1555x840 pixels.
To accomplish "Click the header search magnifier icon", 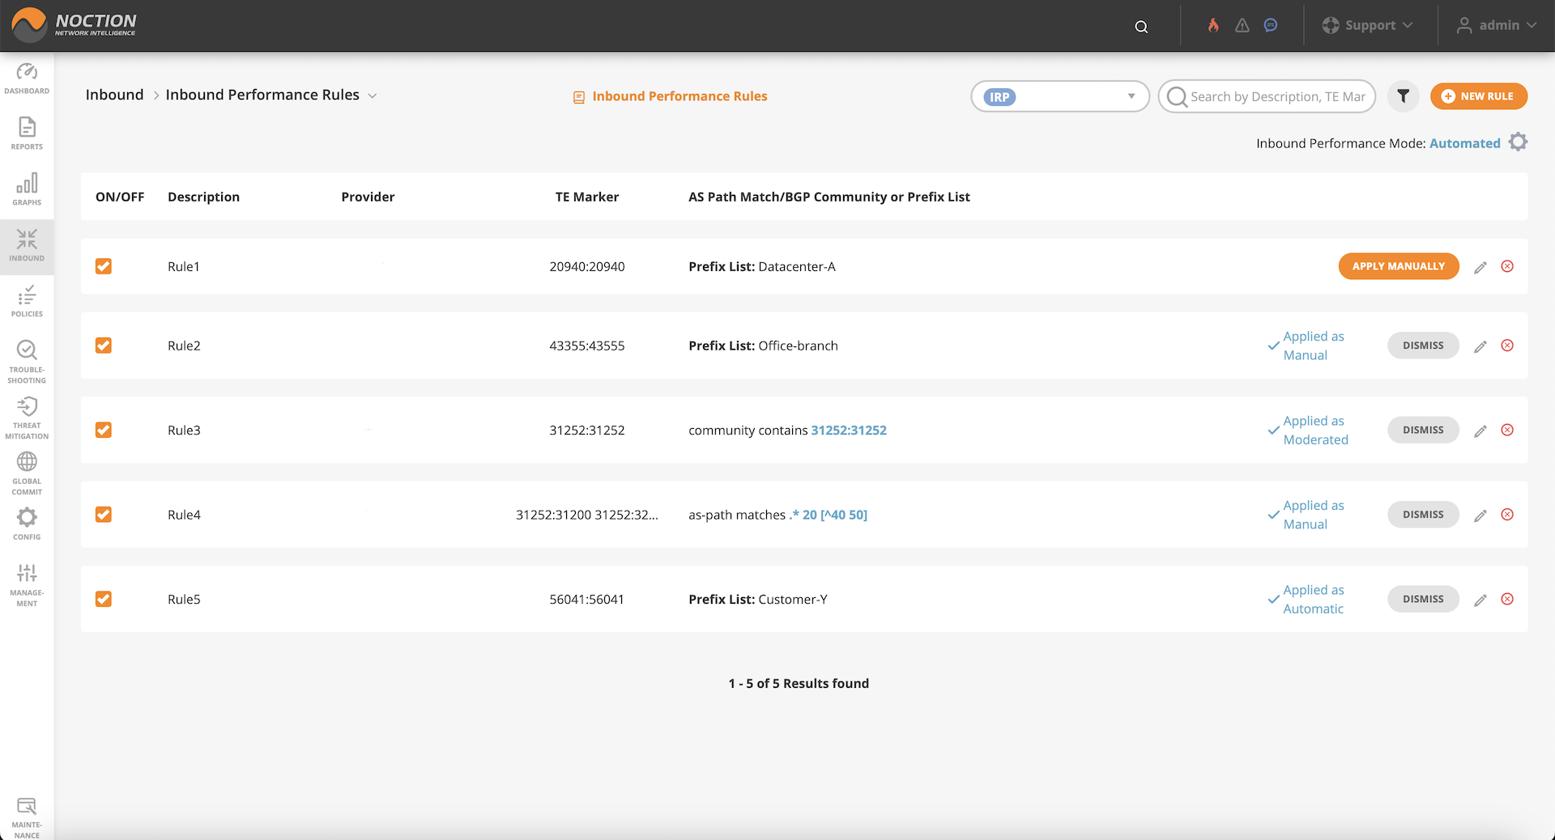I will (x=1141, y=27).
